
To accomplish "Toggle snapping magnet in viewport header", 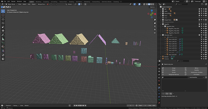I will point(79,4).
